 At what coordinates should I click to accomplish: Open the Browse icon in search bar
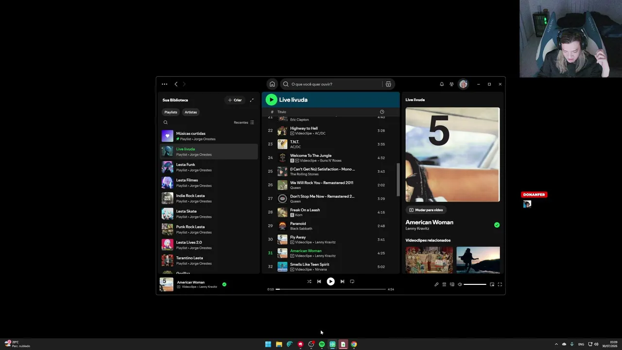click(388, 84)
